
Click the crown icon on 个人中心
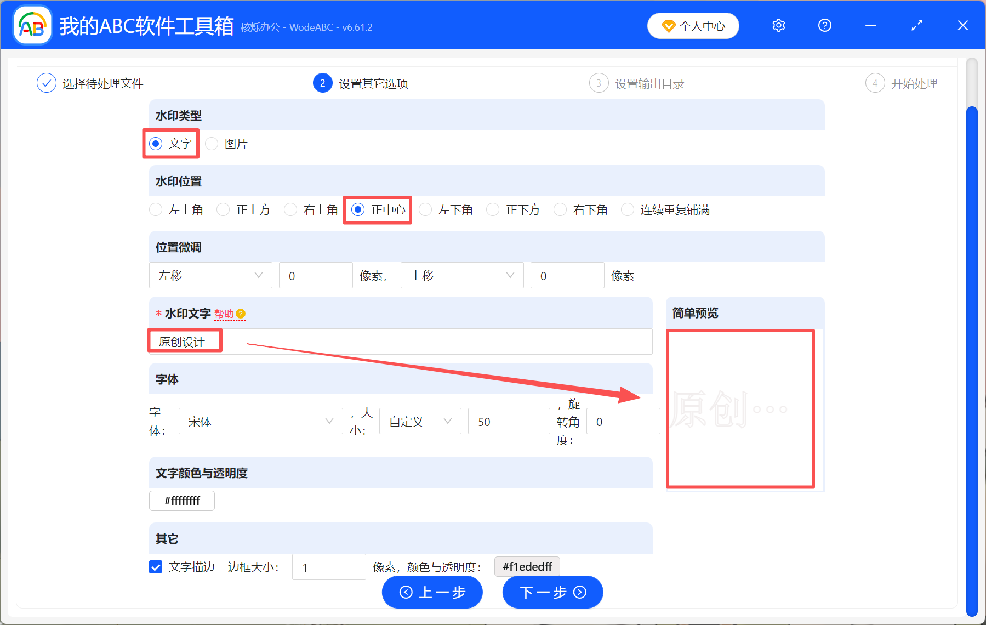[x=668, y=25]
